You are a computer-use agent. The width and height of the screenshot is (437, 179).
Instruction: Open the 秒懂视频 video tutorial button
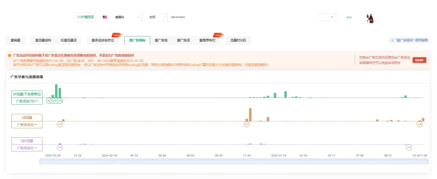[85, 17]
